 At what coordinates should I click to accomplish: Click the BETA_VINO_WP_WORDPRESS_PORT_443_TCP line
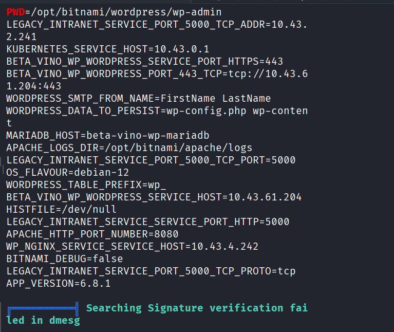157,74
